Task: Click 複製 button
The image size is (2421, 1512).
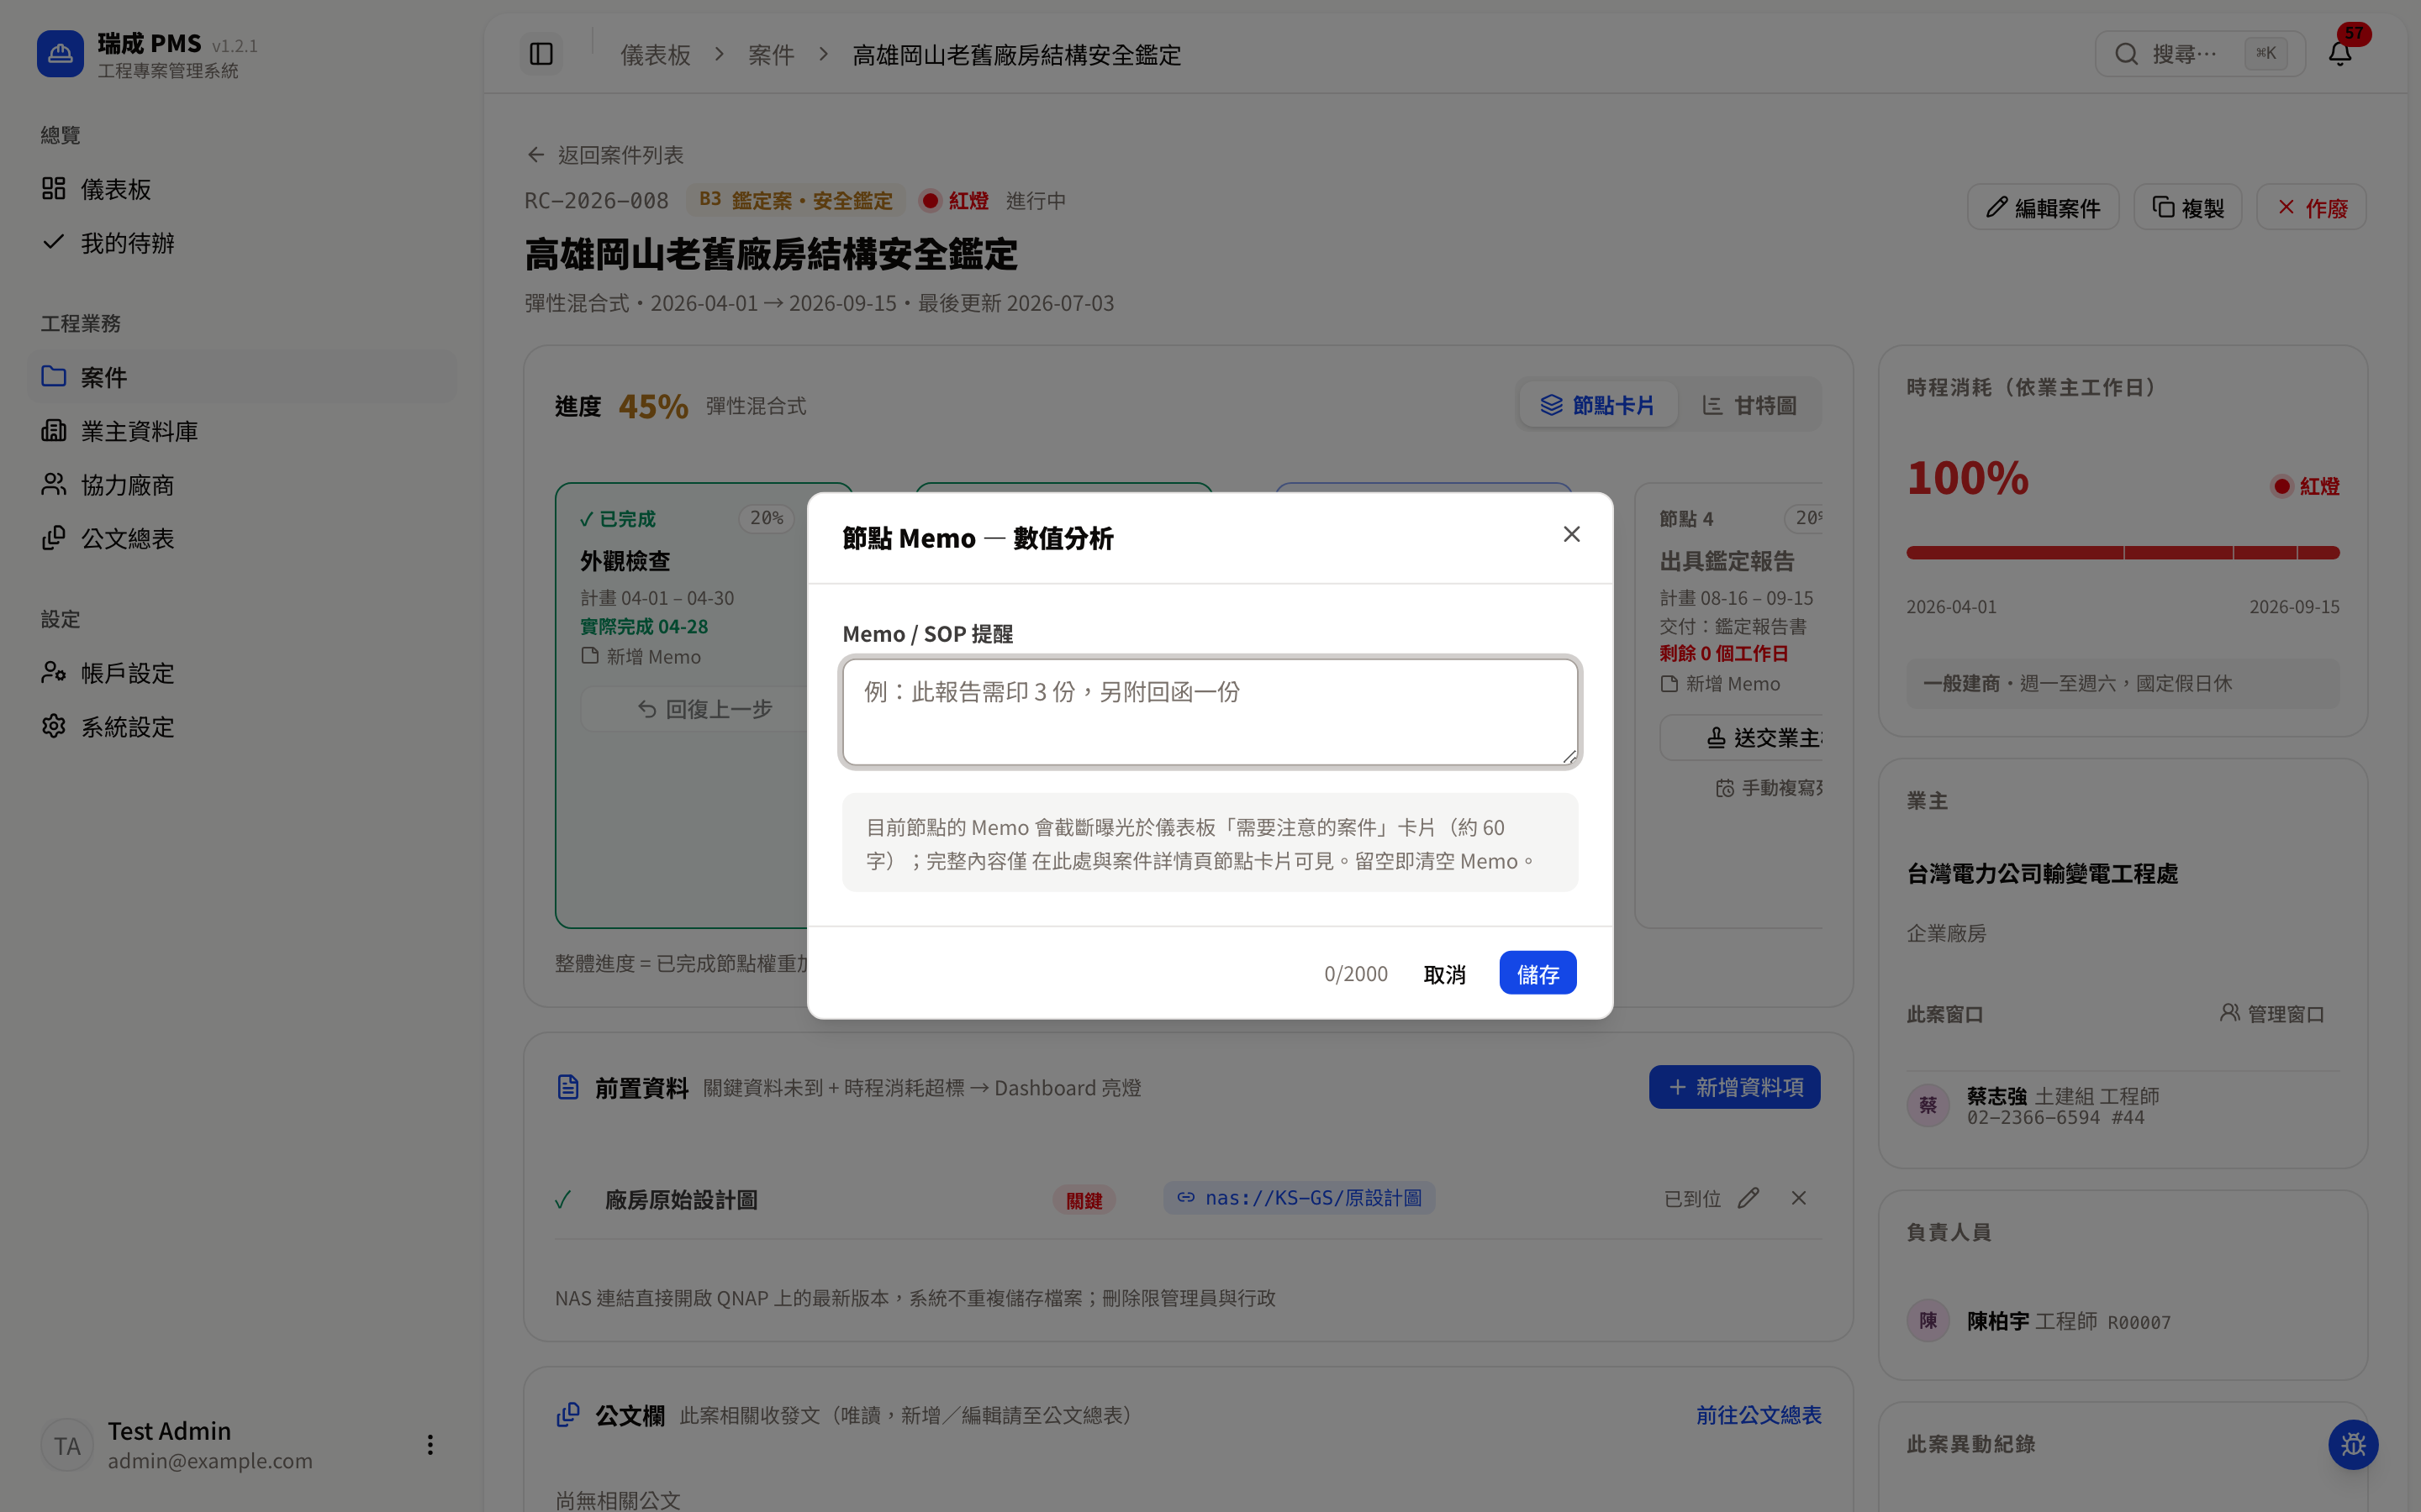Action: 2188,207
